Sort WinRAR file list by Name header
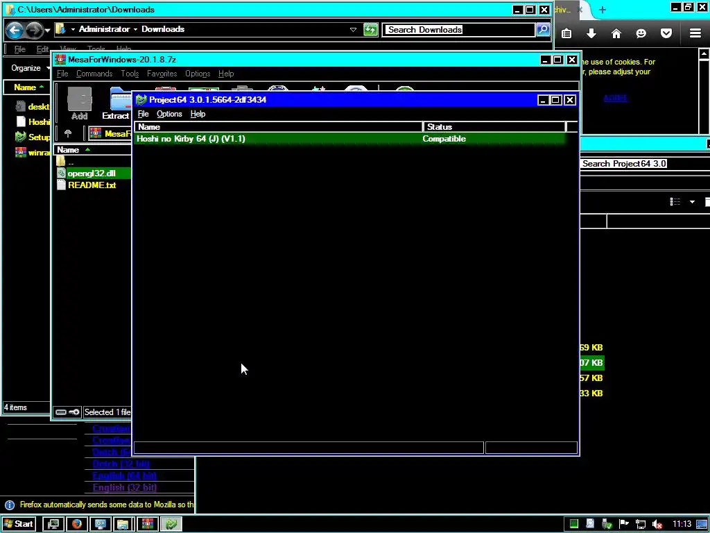 92,150
